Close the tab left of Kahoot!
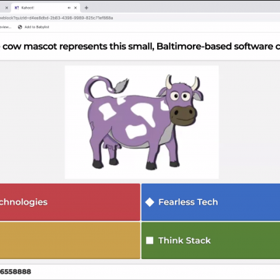Viewport: 280px width, 280px height. pos(6,8)
